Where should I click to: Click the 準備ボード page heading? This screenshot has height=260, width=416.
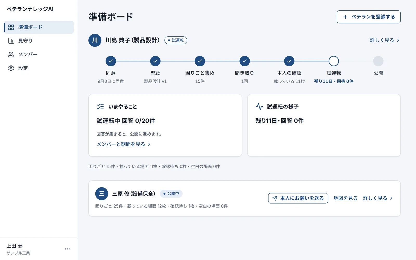pyautogui.click(x=111, y=17)
